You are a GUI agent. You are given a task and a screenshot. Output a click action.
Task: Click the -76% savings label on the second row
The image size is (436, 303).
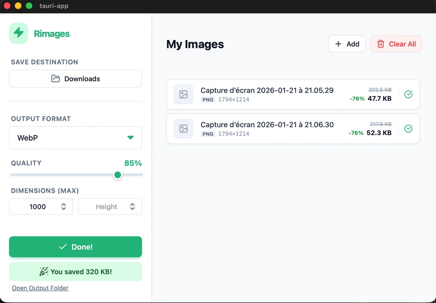click(x=357, y=133)
